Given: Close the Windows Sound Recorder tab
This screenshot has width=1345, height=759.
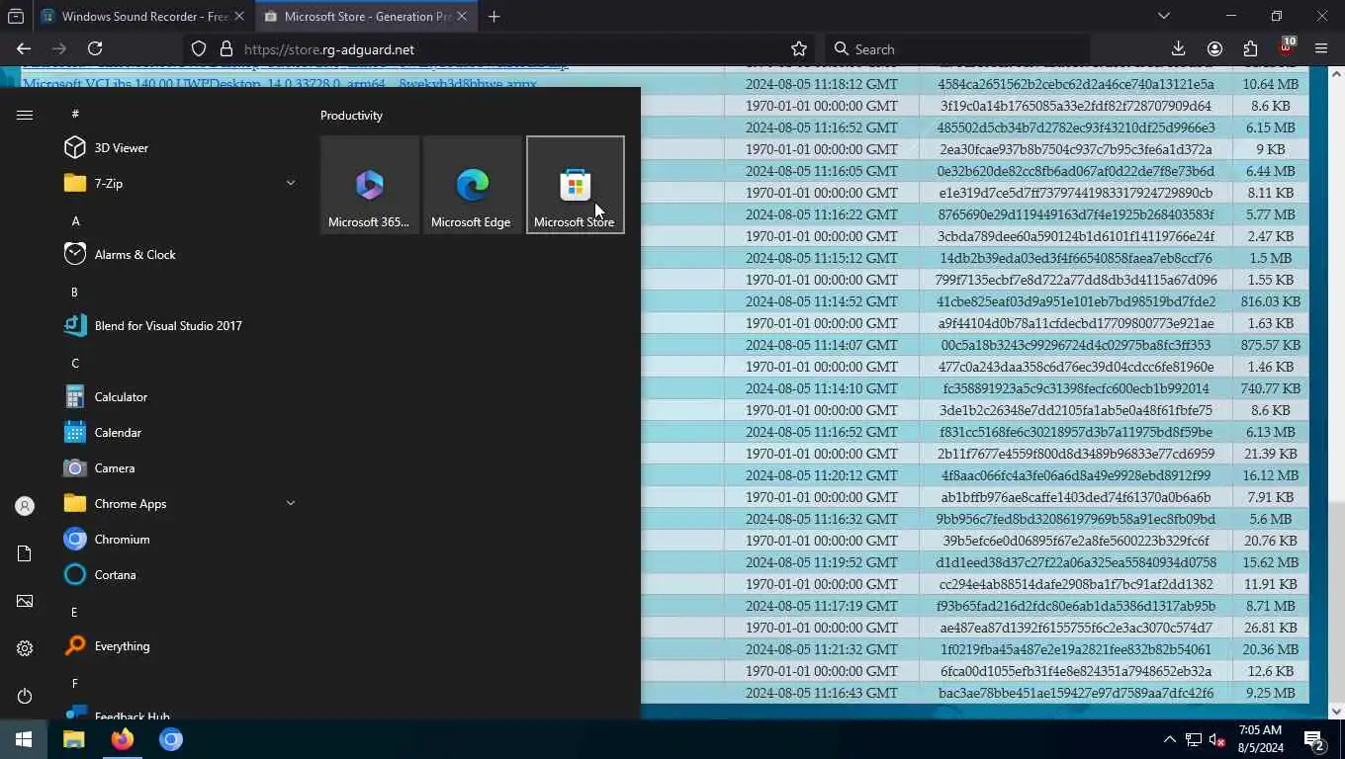Looking at the screenshot, I should [x=238, y=17].
